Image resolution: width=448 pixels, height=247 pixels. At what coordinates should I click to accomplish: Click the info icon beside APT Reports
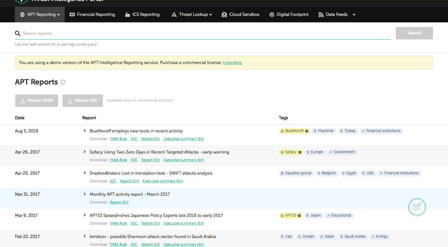[63, 82]
